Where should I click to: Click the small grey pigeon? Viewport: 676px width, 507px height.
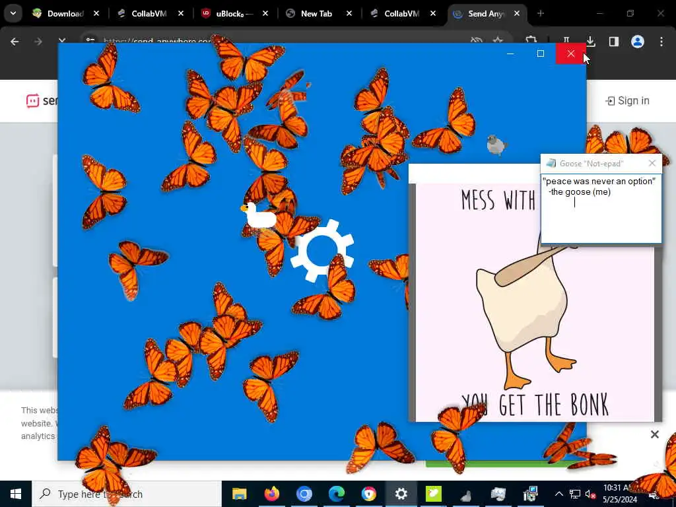(496, 145)
